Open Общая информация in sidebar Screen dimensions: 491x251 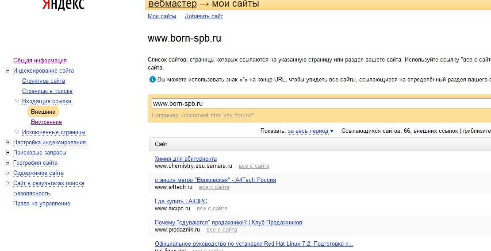pos(40,61)
